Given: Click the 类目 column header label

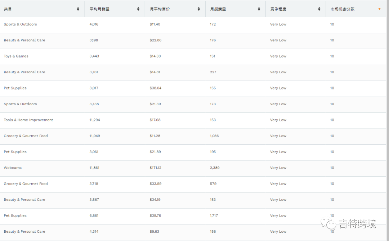Looking at the screenshot, I should [x=8, y=9].
